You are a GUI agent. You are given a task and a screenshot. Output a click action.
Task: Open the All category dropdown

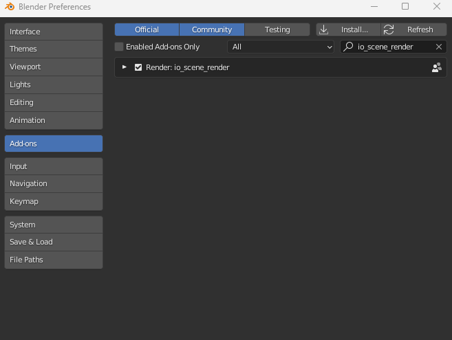[x=281, y=47]
